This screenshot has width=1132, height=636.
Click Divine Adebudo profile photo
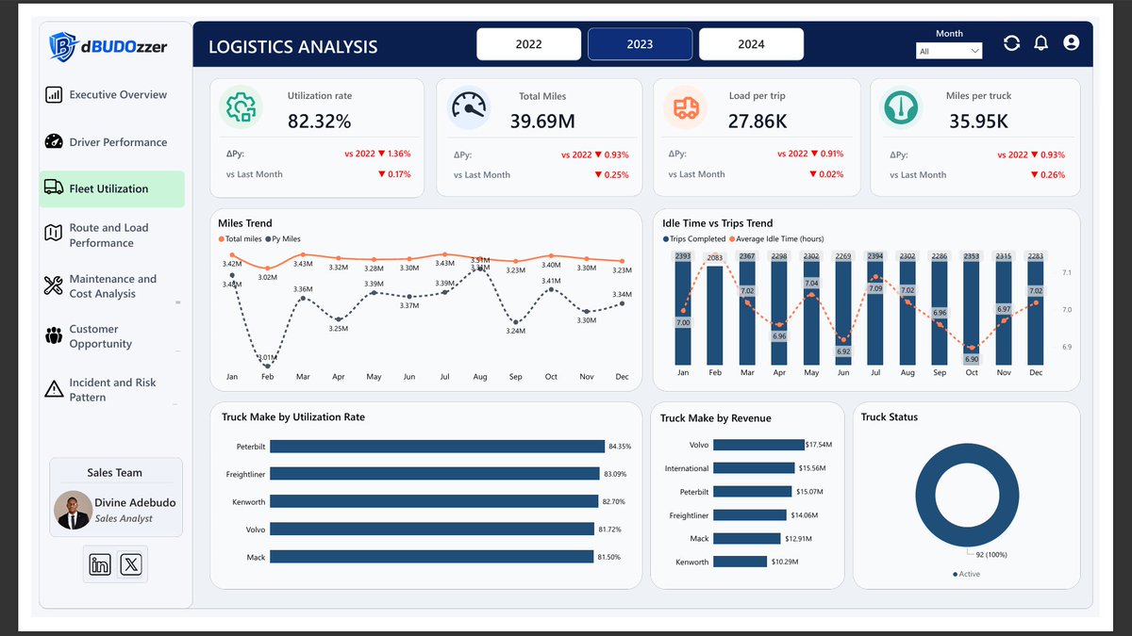pos(73,510)
